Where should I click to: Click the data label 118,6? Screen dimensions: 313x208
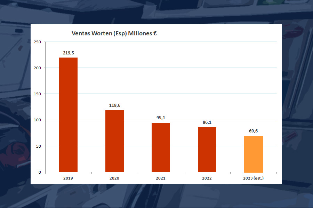(115, 105)
